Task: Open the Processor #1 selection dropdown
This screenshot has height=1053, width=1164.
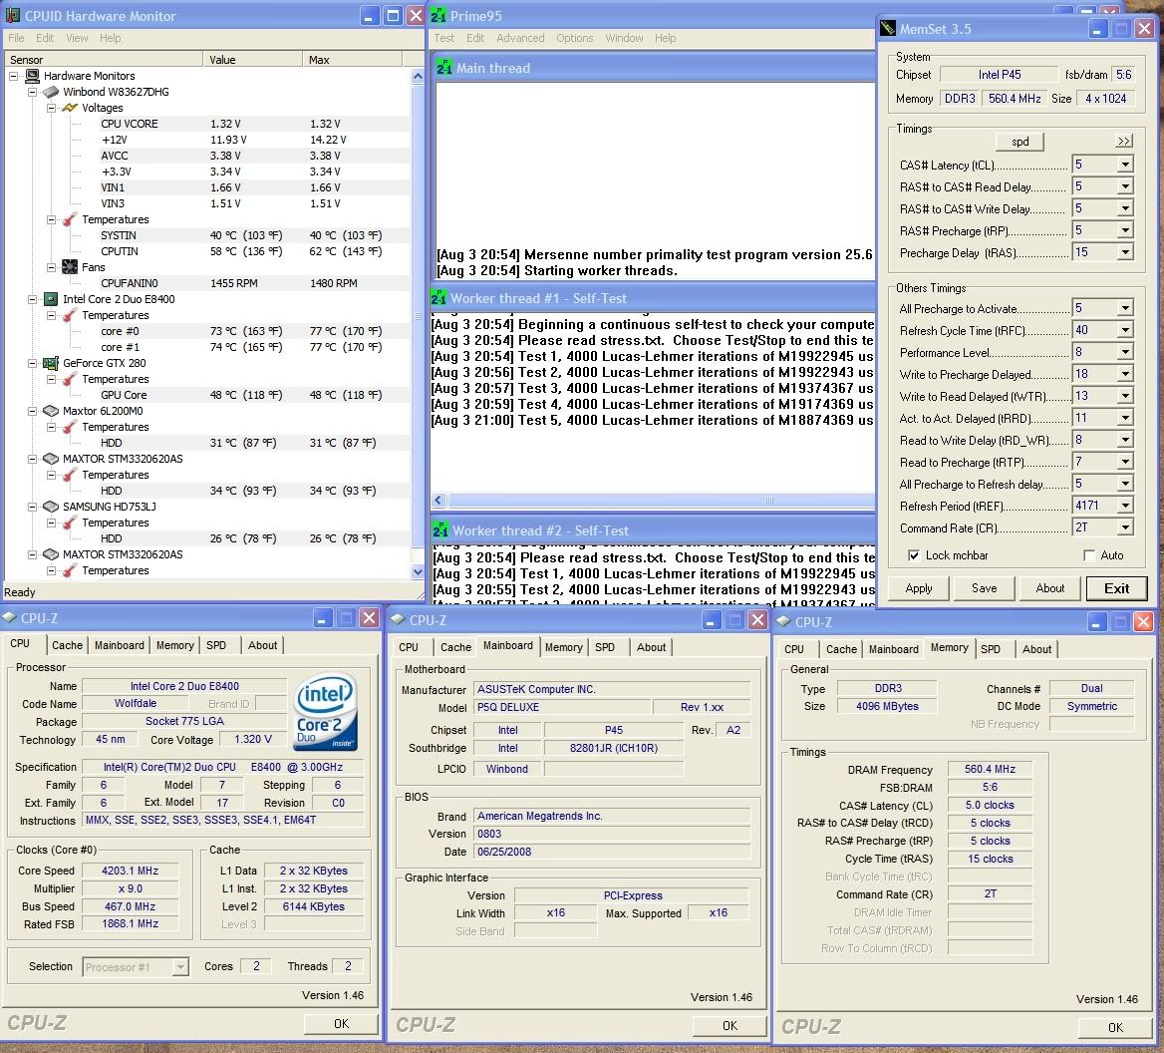Action: [180, 967]
